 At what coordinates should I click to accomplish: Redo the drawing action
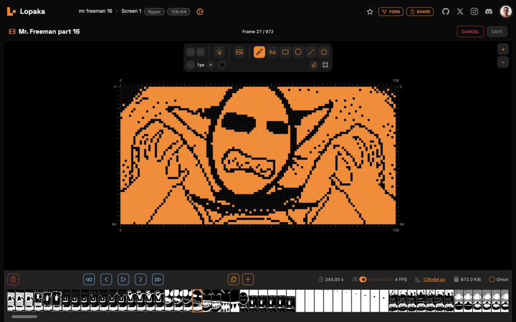pos(200,52)
